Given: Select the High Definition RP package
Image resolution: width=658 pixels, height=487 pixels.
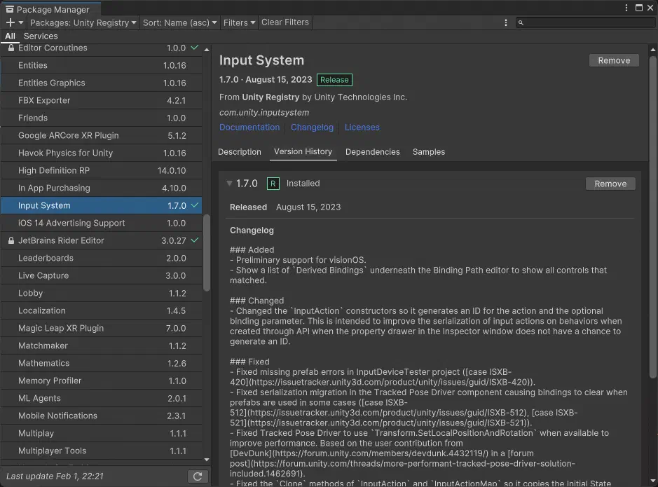Looking at the screenshot, I should tap(101, 170).
